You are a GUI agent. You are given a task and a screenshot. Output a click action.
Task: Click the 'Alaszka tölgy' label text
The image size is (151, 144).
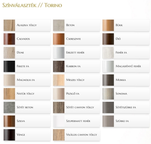click(27, 25)
